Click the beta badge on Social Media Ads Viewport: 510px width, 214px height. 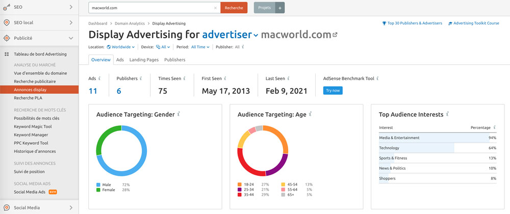[53, 192]
